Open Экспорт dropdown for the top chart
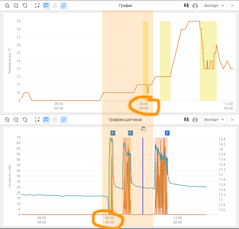The height and width of the screenshot is (229, 239). point(214,6)
